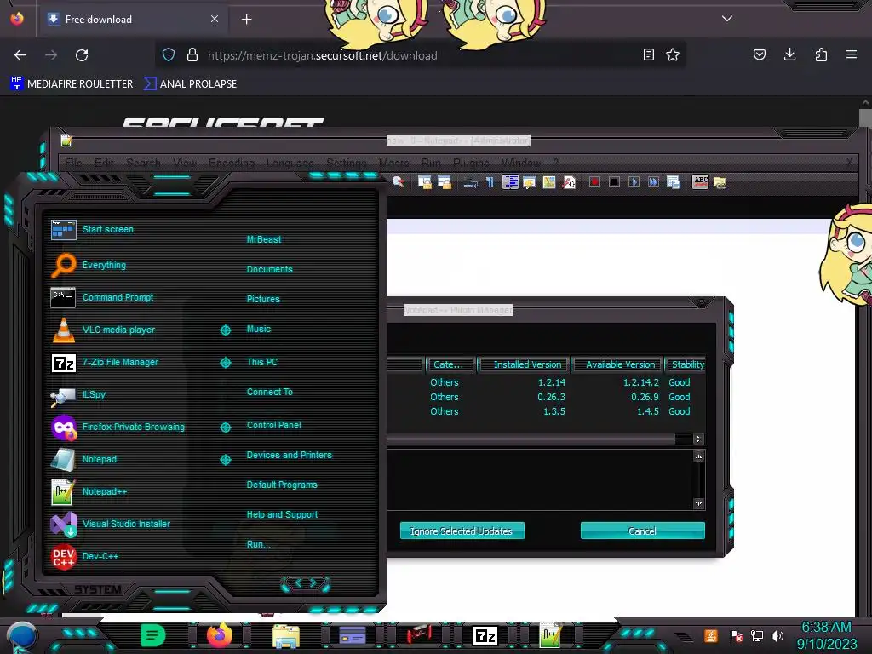Image resolution: width=872 pixels, height=654 pixels.
Task: Go back in Firefox
Action: 20,55
